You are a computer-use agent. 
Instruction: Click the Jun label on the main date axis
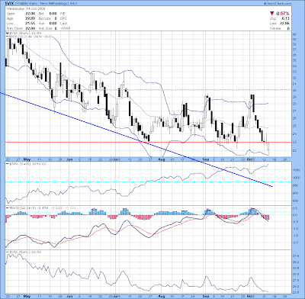(x=69, y=159)
